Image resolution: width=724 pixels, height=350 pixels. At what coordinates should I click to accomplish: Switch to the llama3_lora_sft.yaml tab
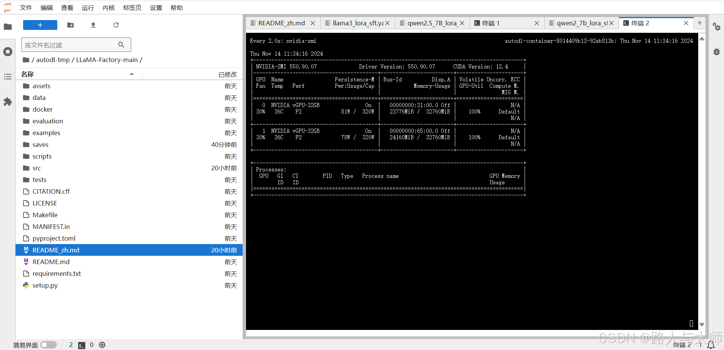(358, 23)
